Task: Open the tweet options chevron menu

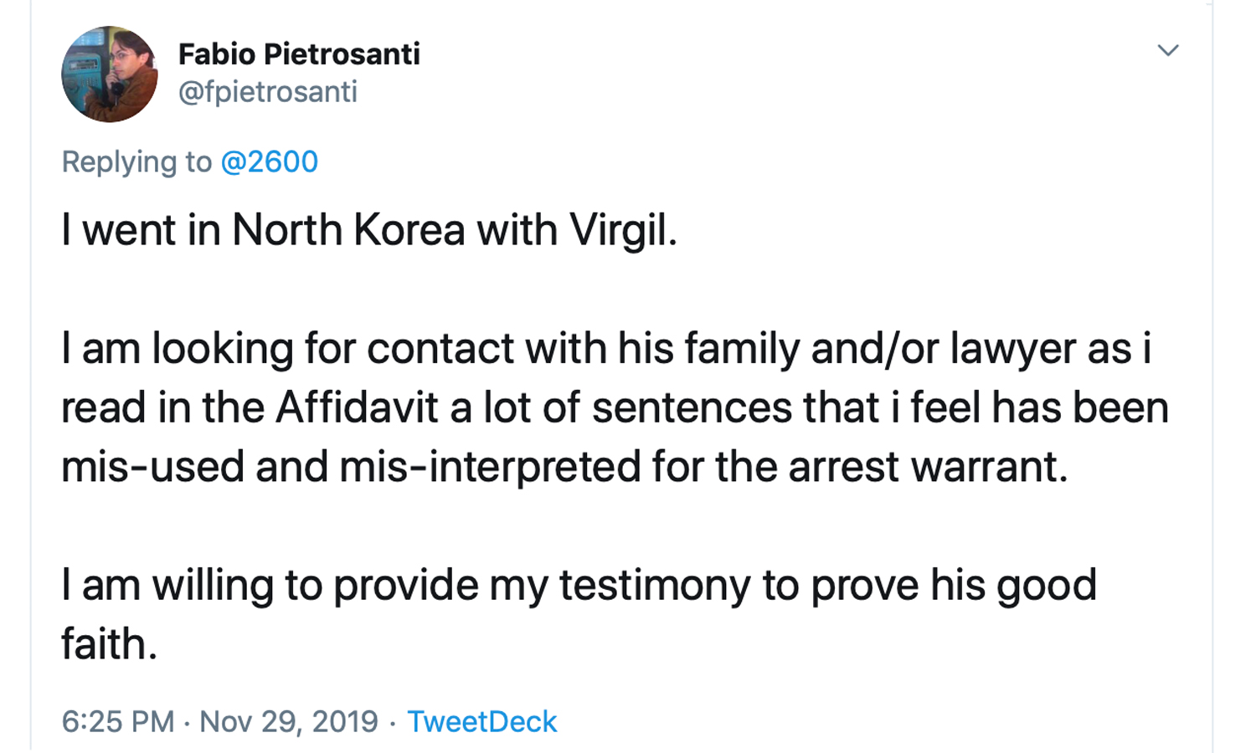Action: click(1168, 50)
